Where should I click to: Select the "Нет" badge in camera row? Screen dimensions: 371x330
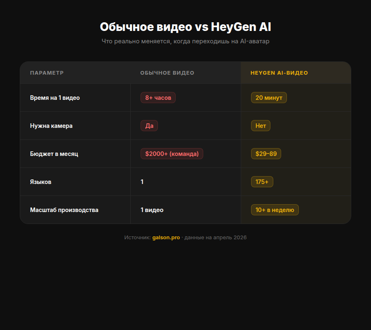coord(260,126)
